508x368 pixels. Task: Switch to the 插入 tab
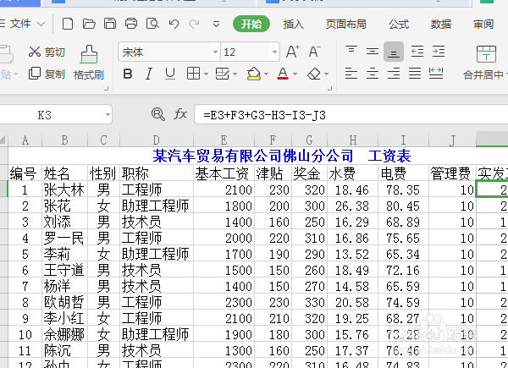click(x=293, y=25)
